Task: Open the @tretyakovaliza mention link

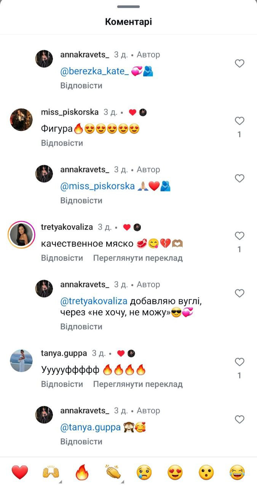Action: [x=94, y=301]
